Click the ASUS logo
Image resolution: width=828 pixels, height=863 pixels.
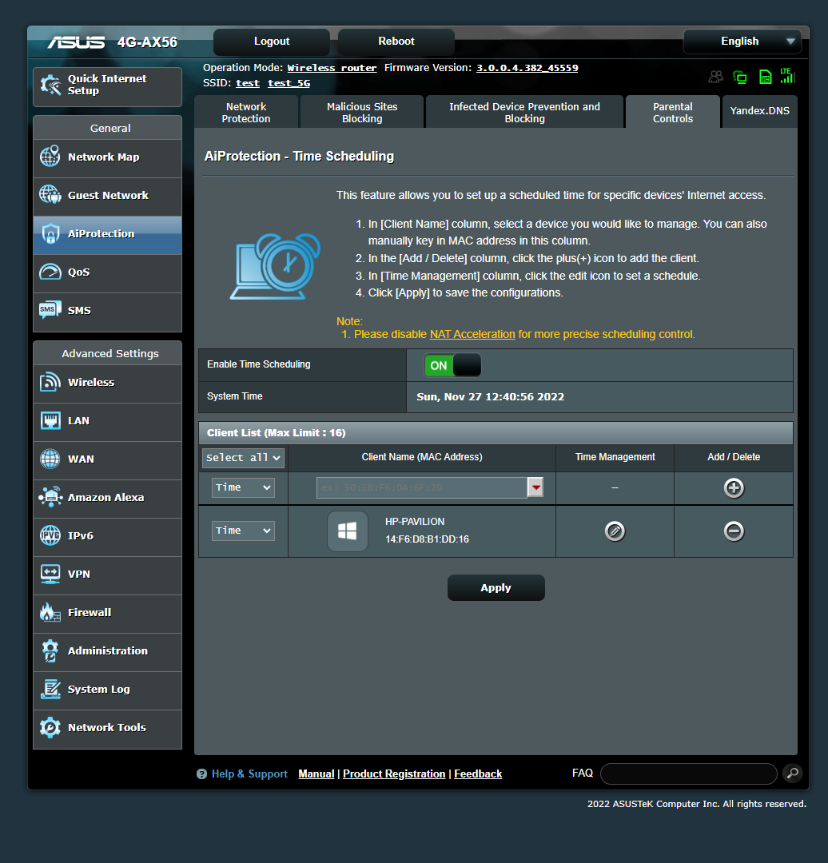coord(76,42)
